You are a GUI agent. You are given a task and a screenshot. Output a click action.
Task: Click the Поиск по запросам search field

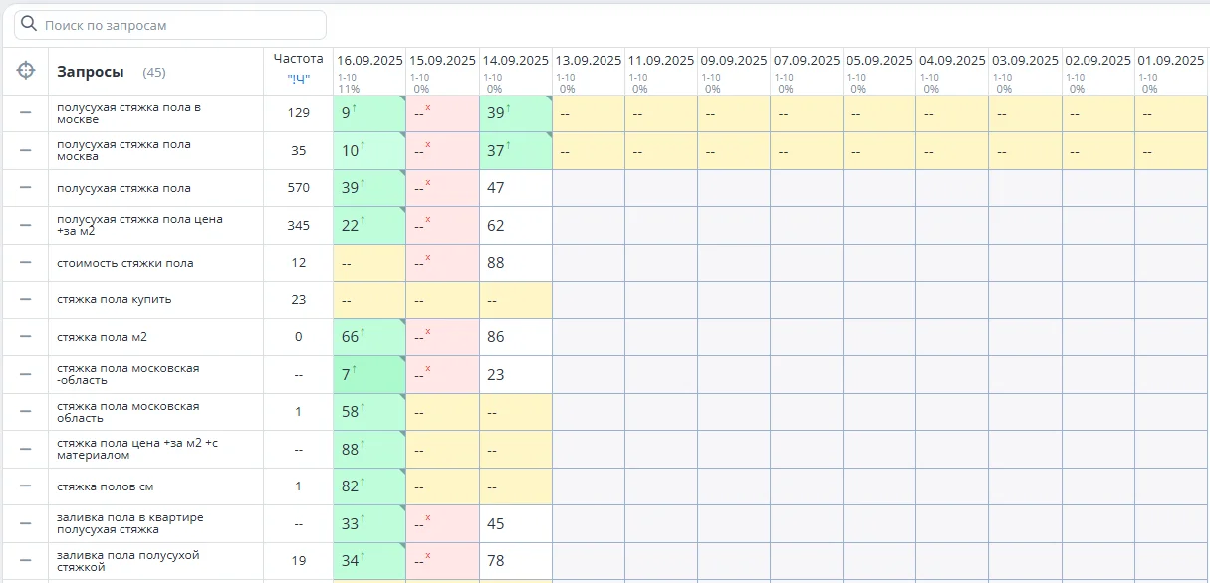click(x=179, y=25)
